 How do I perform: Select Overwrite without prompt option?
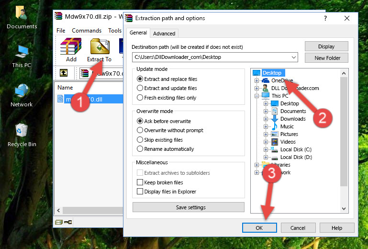click(x=170, y=130)
